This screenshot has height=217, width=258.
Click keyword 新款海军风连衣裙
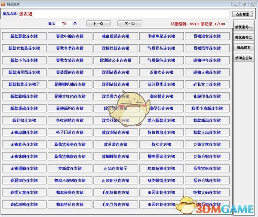coord(24,72)
